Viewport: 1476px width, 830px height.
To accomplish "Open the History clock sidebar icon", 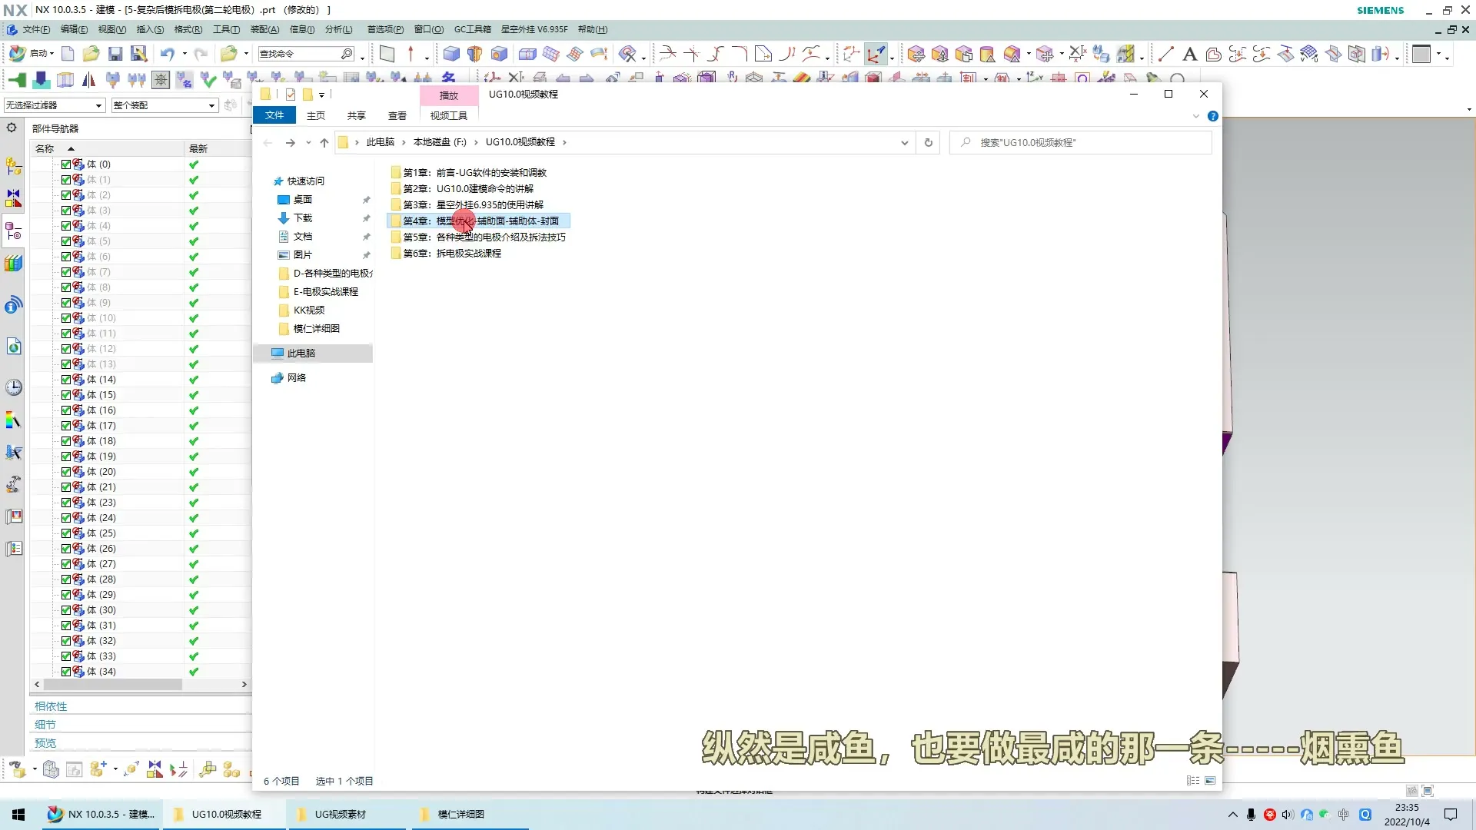I will 14,387.
